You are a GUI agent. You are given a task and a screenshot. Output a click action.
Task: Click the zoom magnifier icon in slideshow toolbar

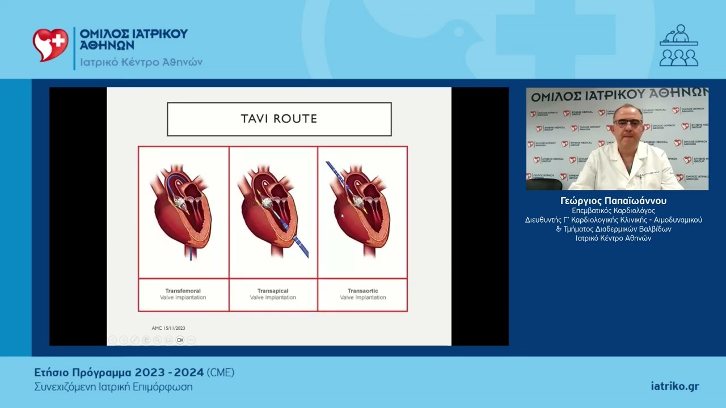tap(157, 340)
